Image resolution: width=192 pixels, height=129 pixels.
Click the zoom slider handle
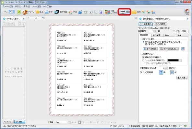(x=91, y=122)
